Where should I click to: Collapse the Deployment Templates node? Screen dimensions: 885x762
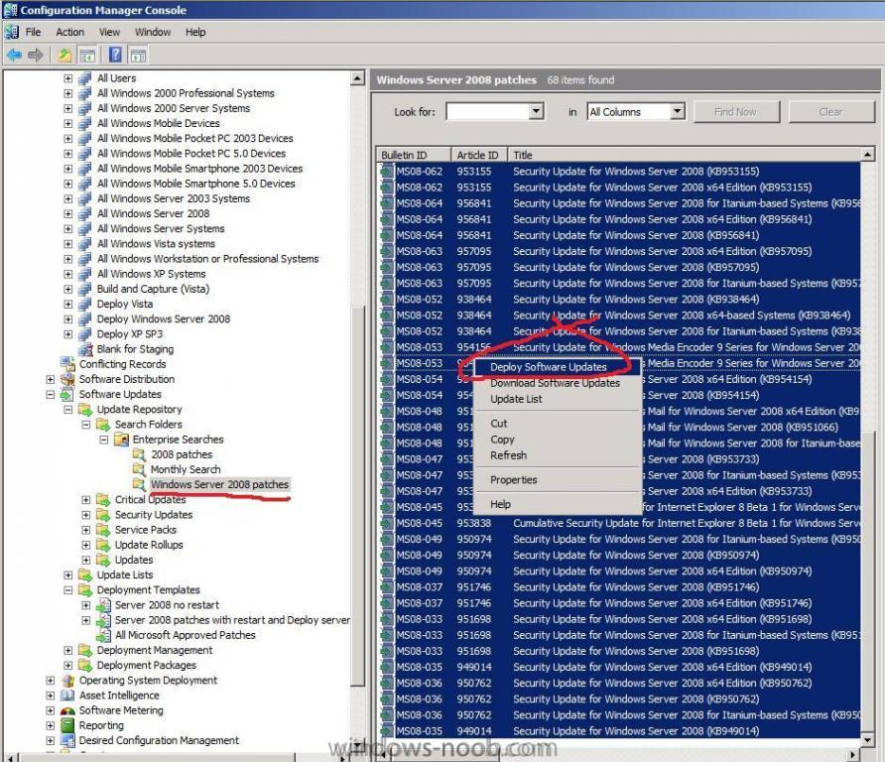[68, 590]
